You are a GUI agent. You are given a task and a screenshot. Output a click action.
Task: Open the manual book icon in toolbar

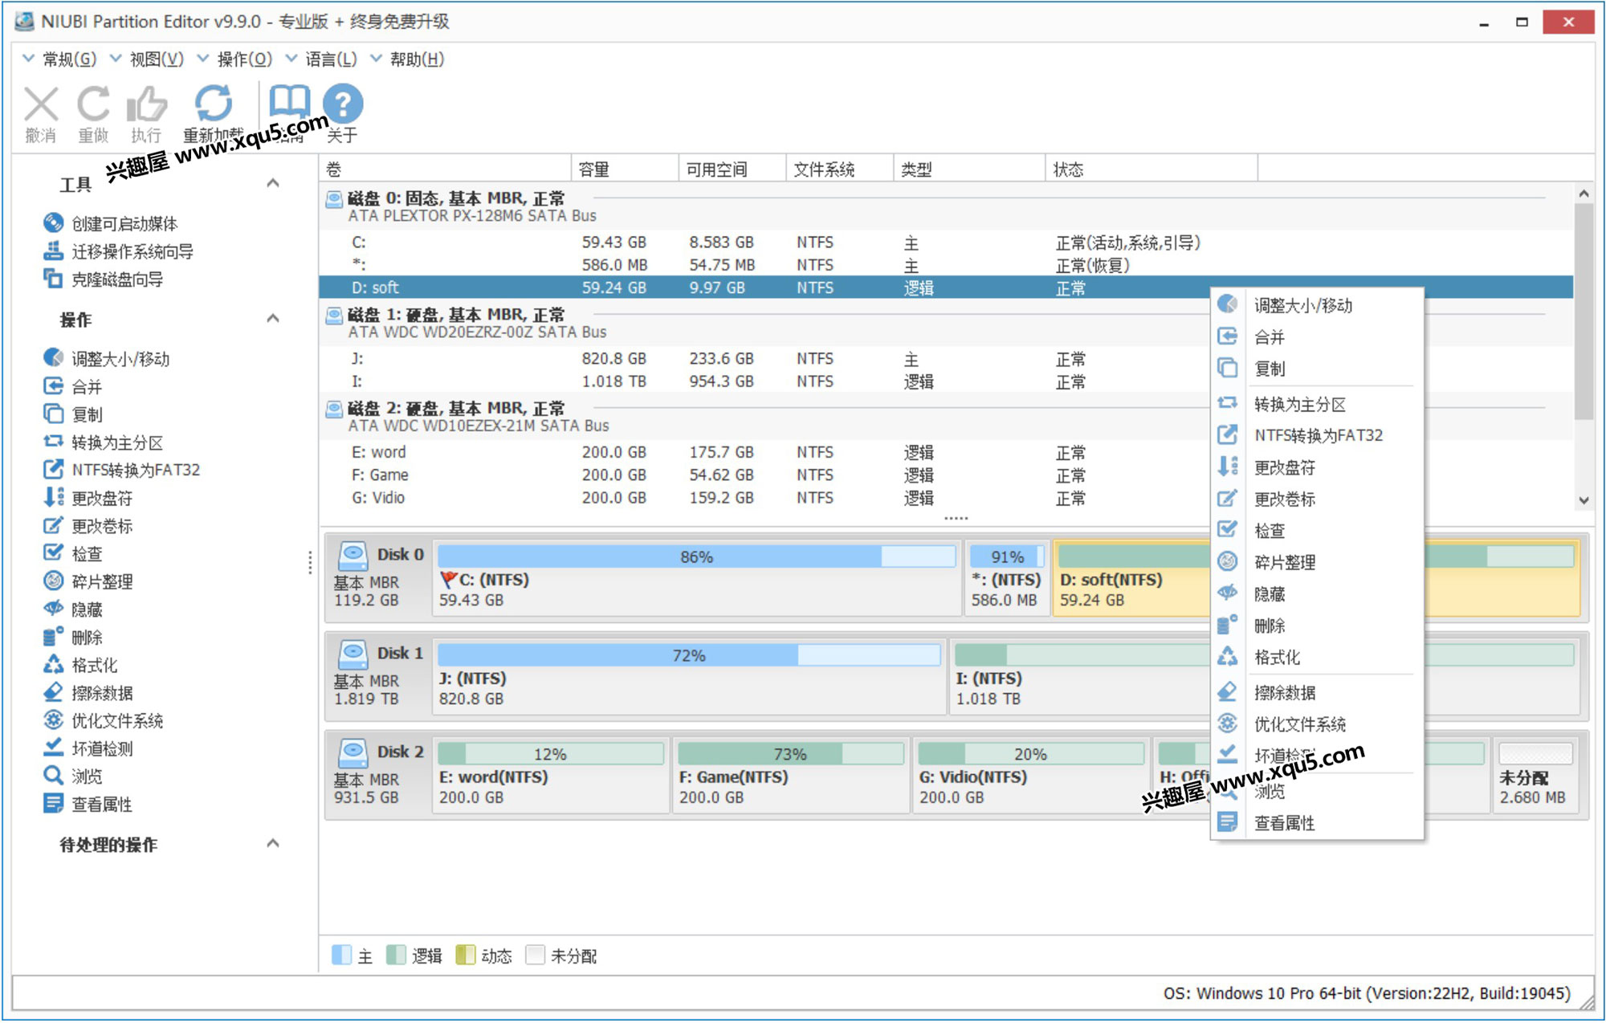pos(289,104)
